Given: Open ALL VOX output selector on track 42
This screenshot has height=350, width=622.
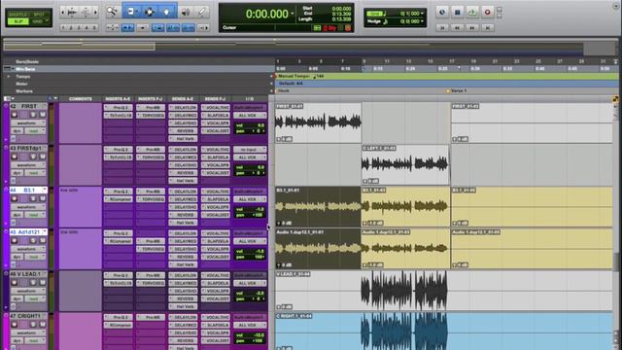Looking at the screenshot, I should 250,116.
